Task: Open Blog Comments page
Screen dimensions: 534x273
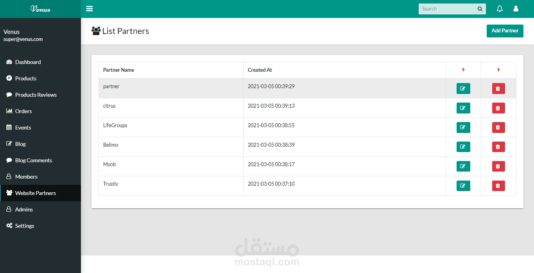Action: (40, 160)
